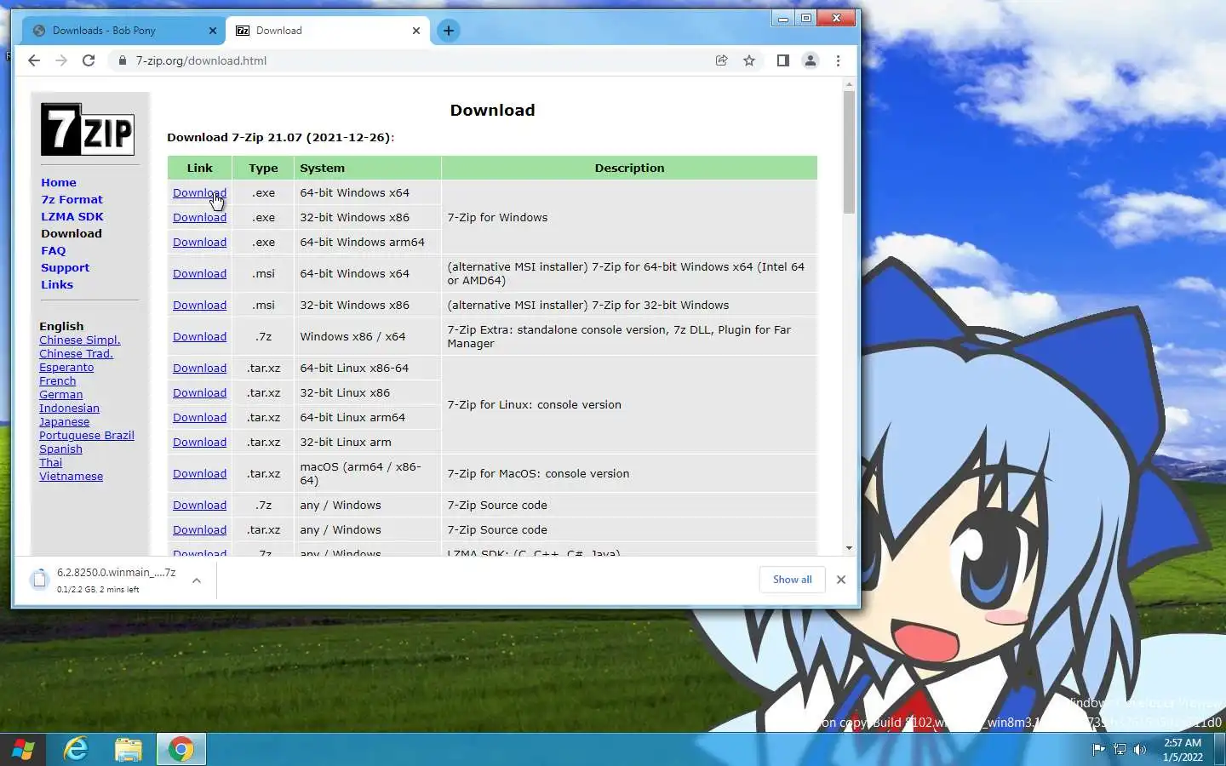Open File Explorer from the taskbar

tap(129, 750)
